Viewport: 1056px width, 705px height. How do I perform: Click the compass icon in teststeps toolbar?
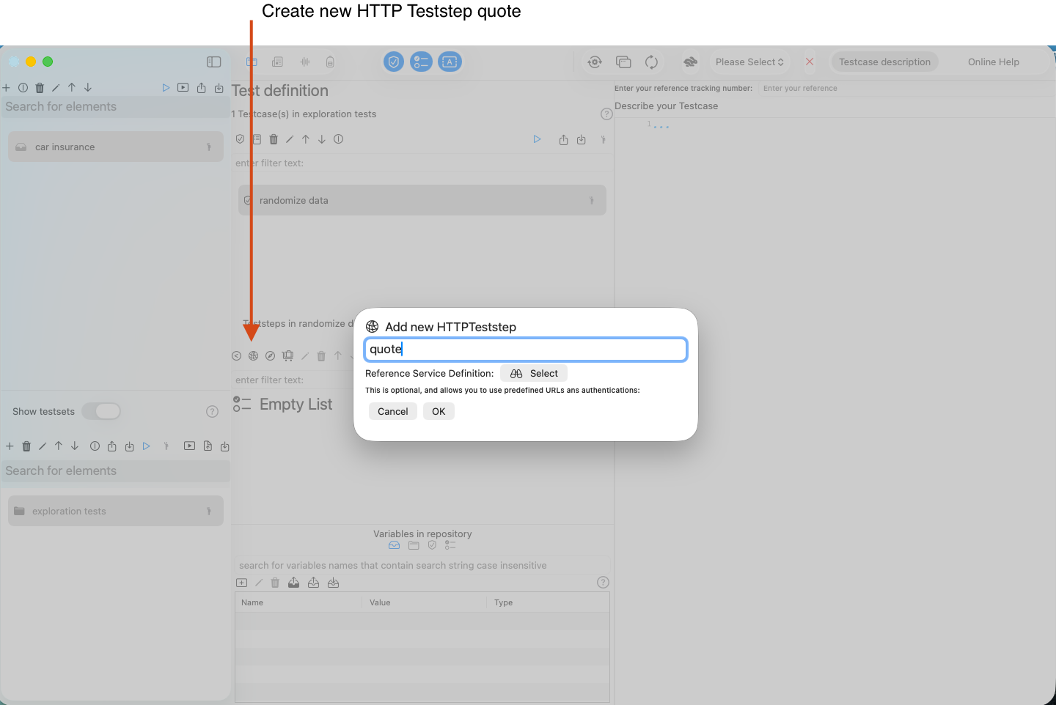270,356
